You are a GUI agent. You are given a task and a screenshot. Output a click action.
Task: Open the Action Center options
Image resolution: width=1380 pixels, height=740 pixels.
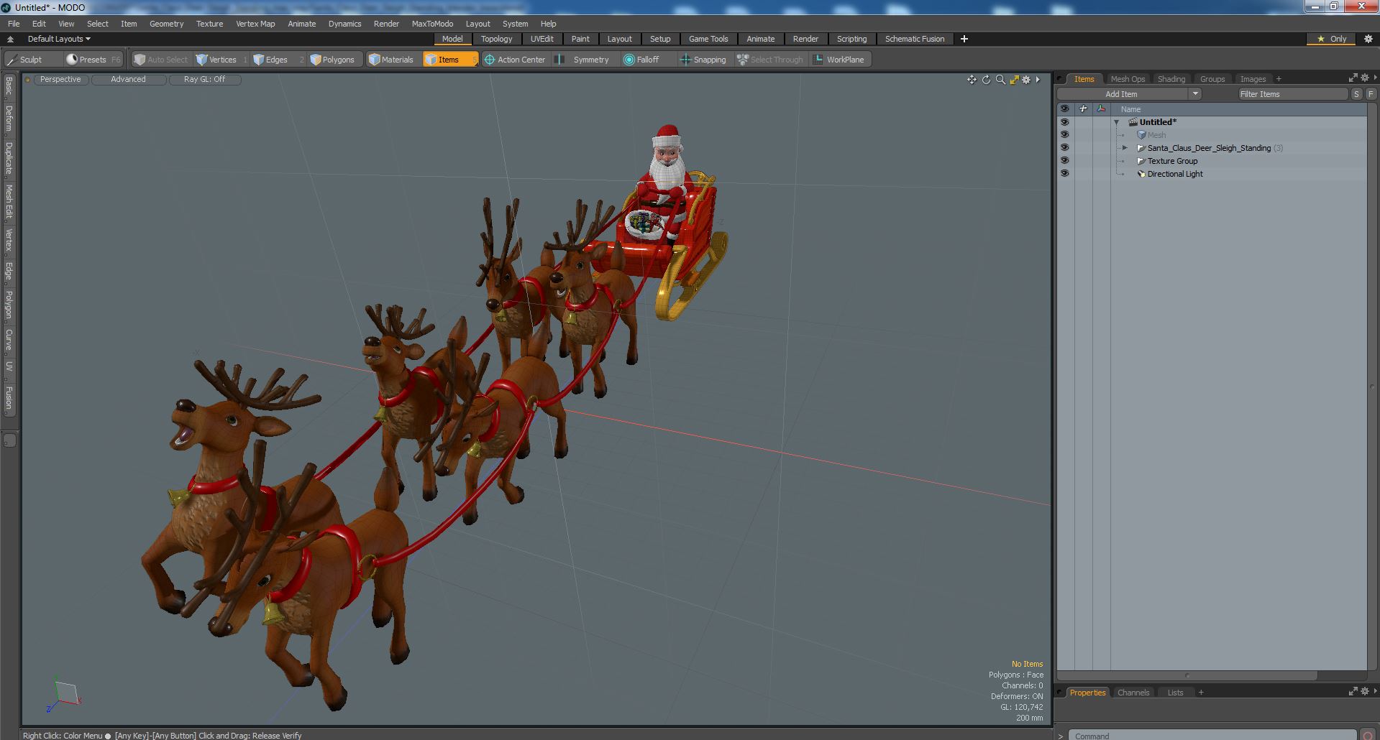(x=515, y=60)
